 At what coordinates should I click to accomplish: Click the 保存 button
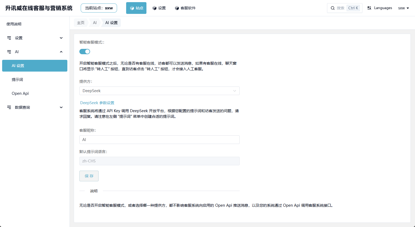[x=89, y=176]
